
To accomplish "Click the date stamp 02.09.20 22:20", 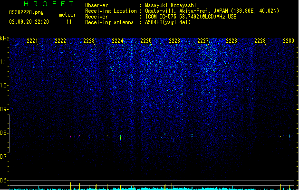I will 29,22.
